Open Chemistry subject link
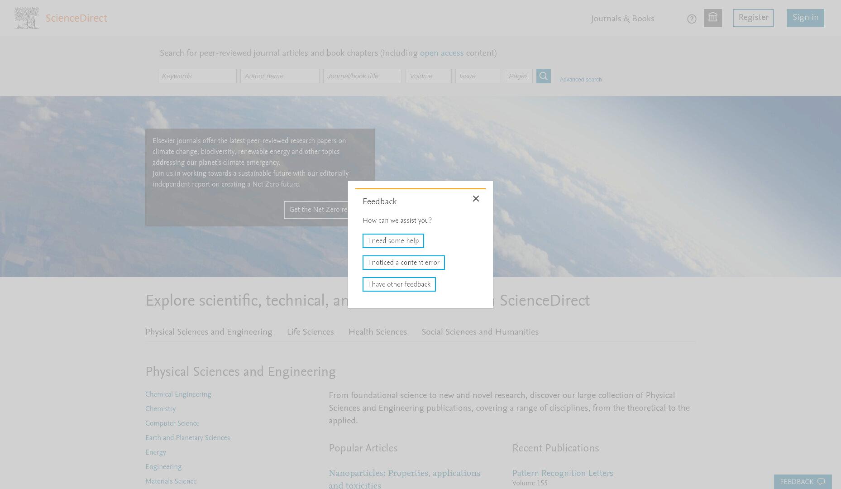This screenshot has height=489, width=841. [x=161, y=409]
